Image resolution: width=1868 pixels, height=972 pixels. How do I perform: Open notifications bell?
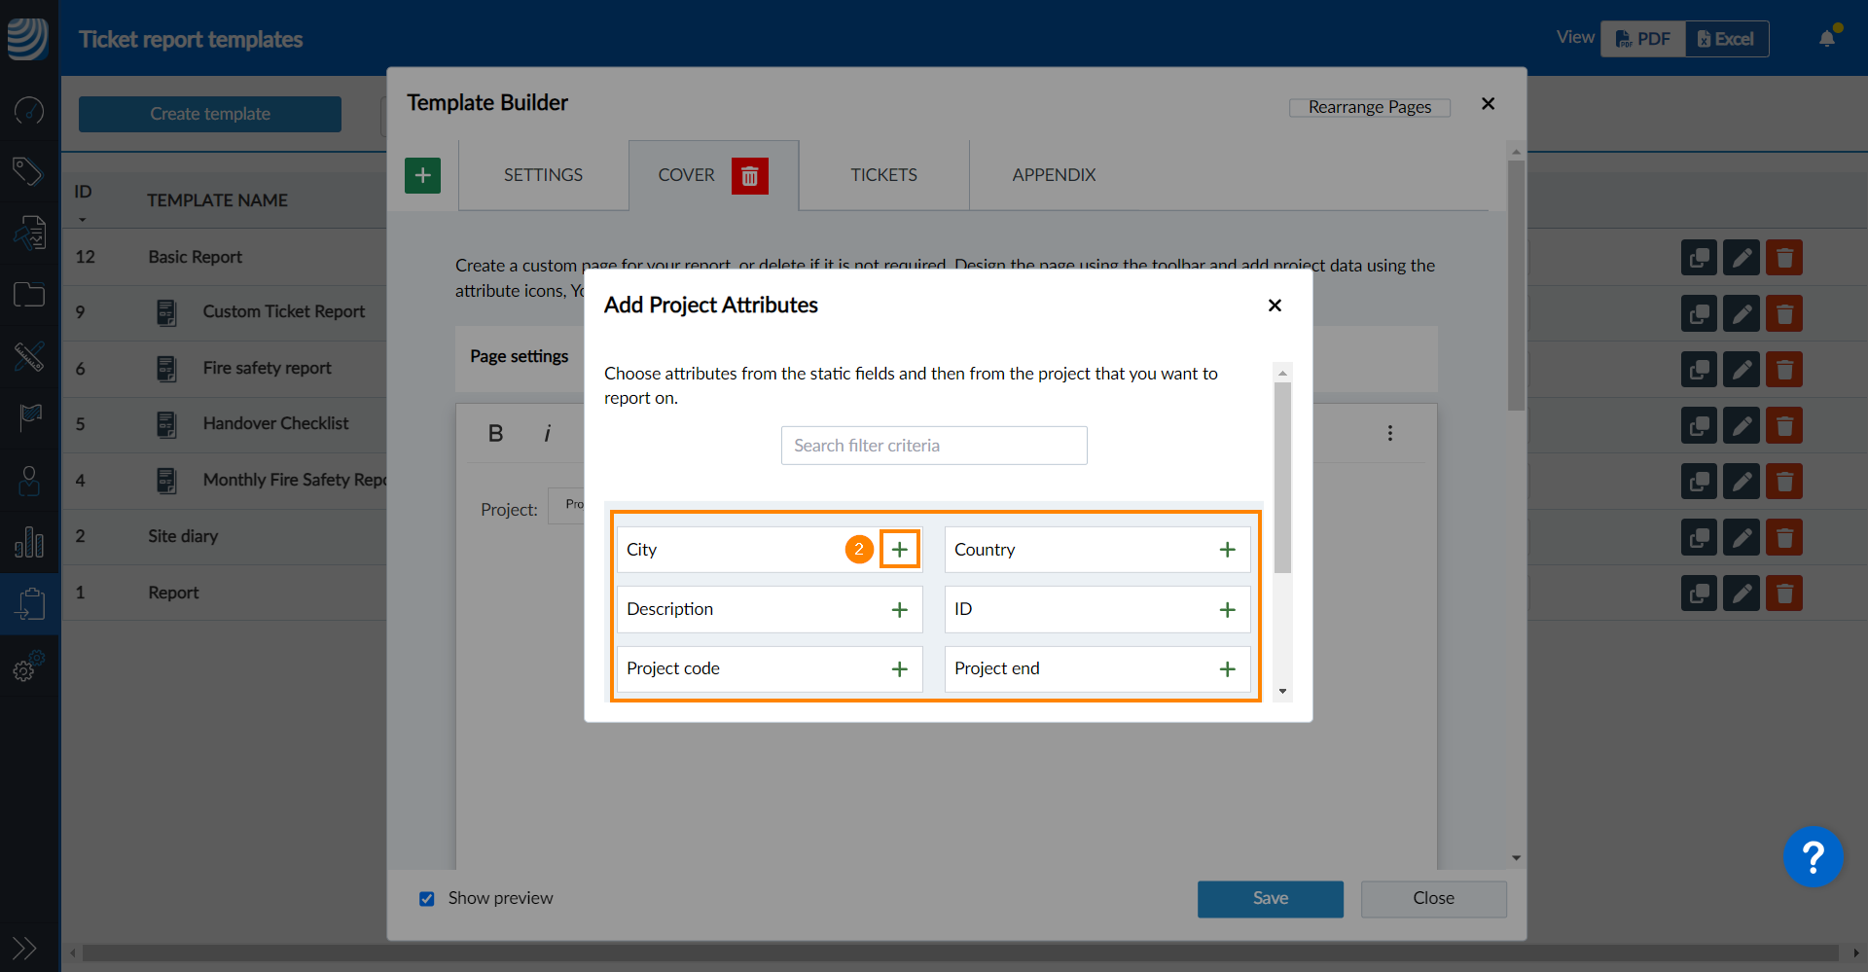coord(1827,39)
